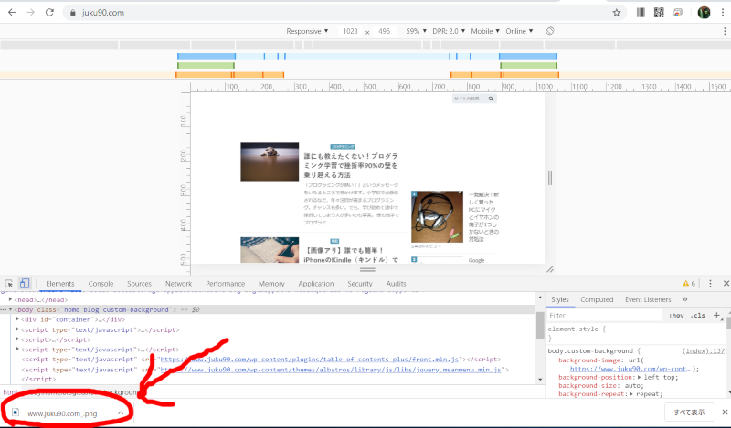Click the viewport right resize handle
This screenshot has height=428, width=731.
click(x=550, y=177)
